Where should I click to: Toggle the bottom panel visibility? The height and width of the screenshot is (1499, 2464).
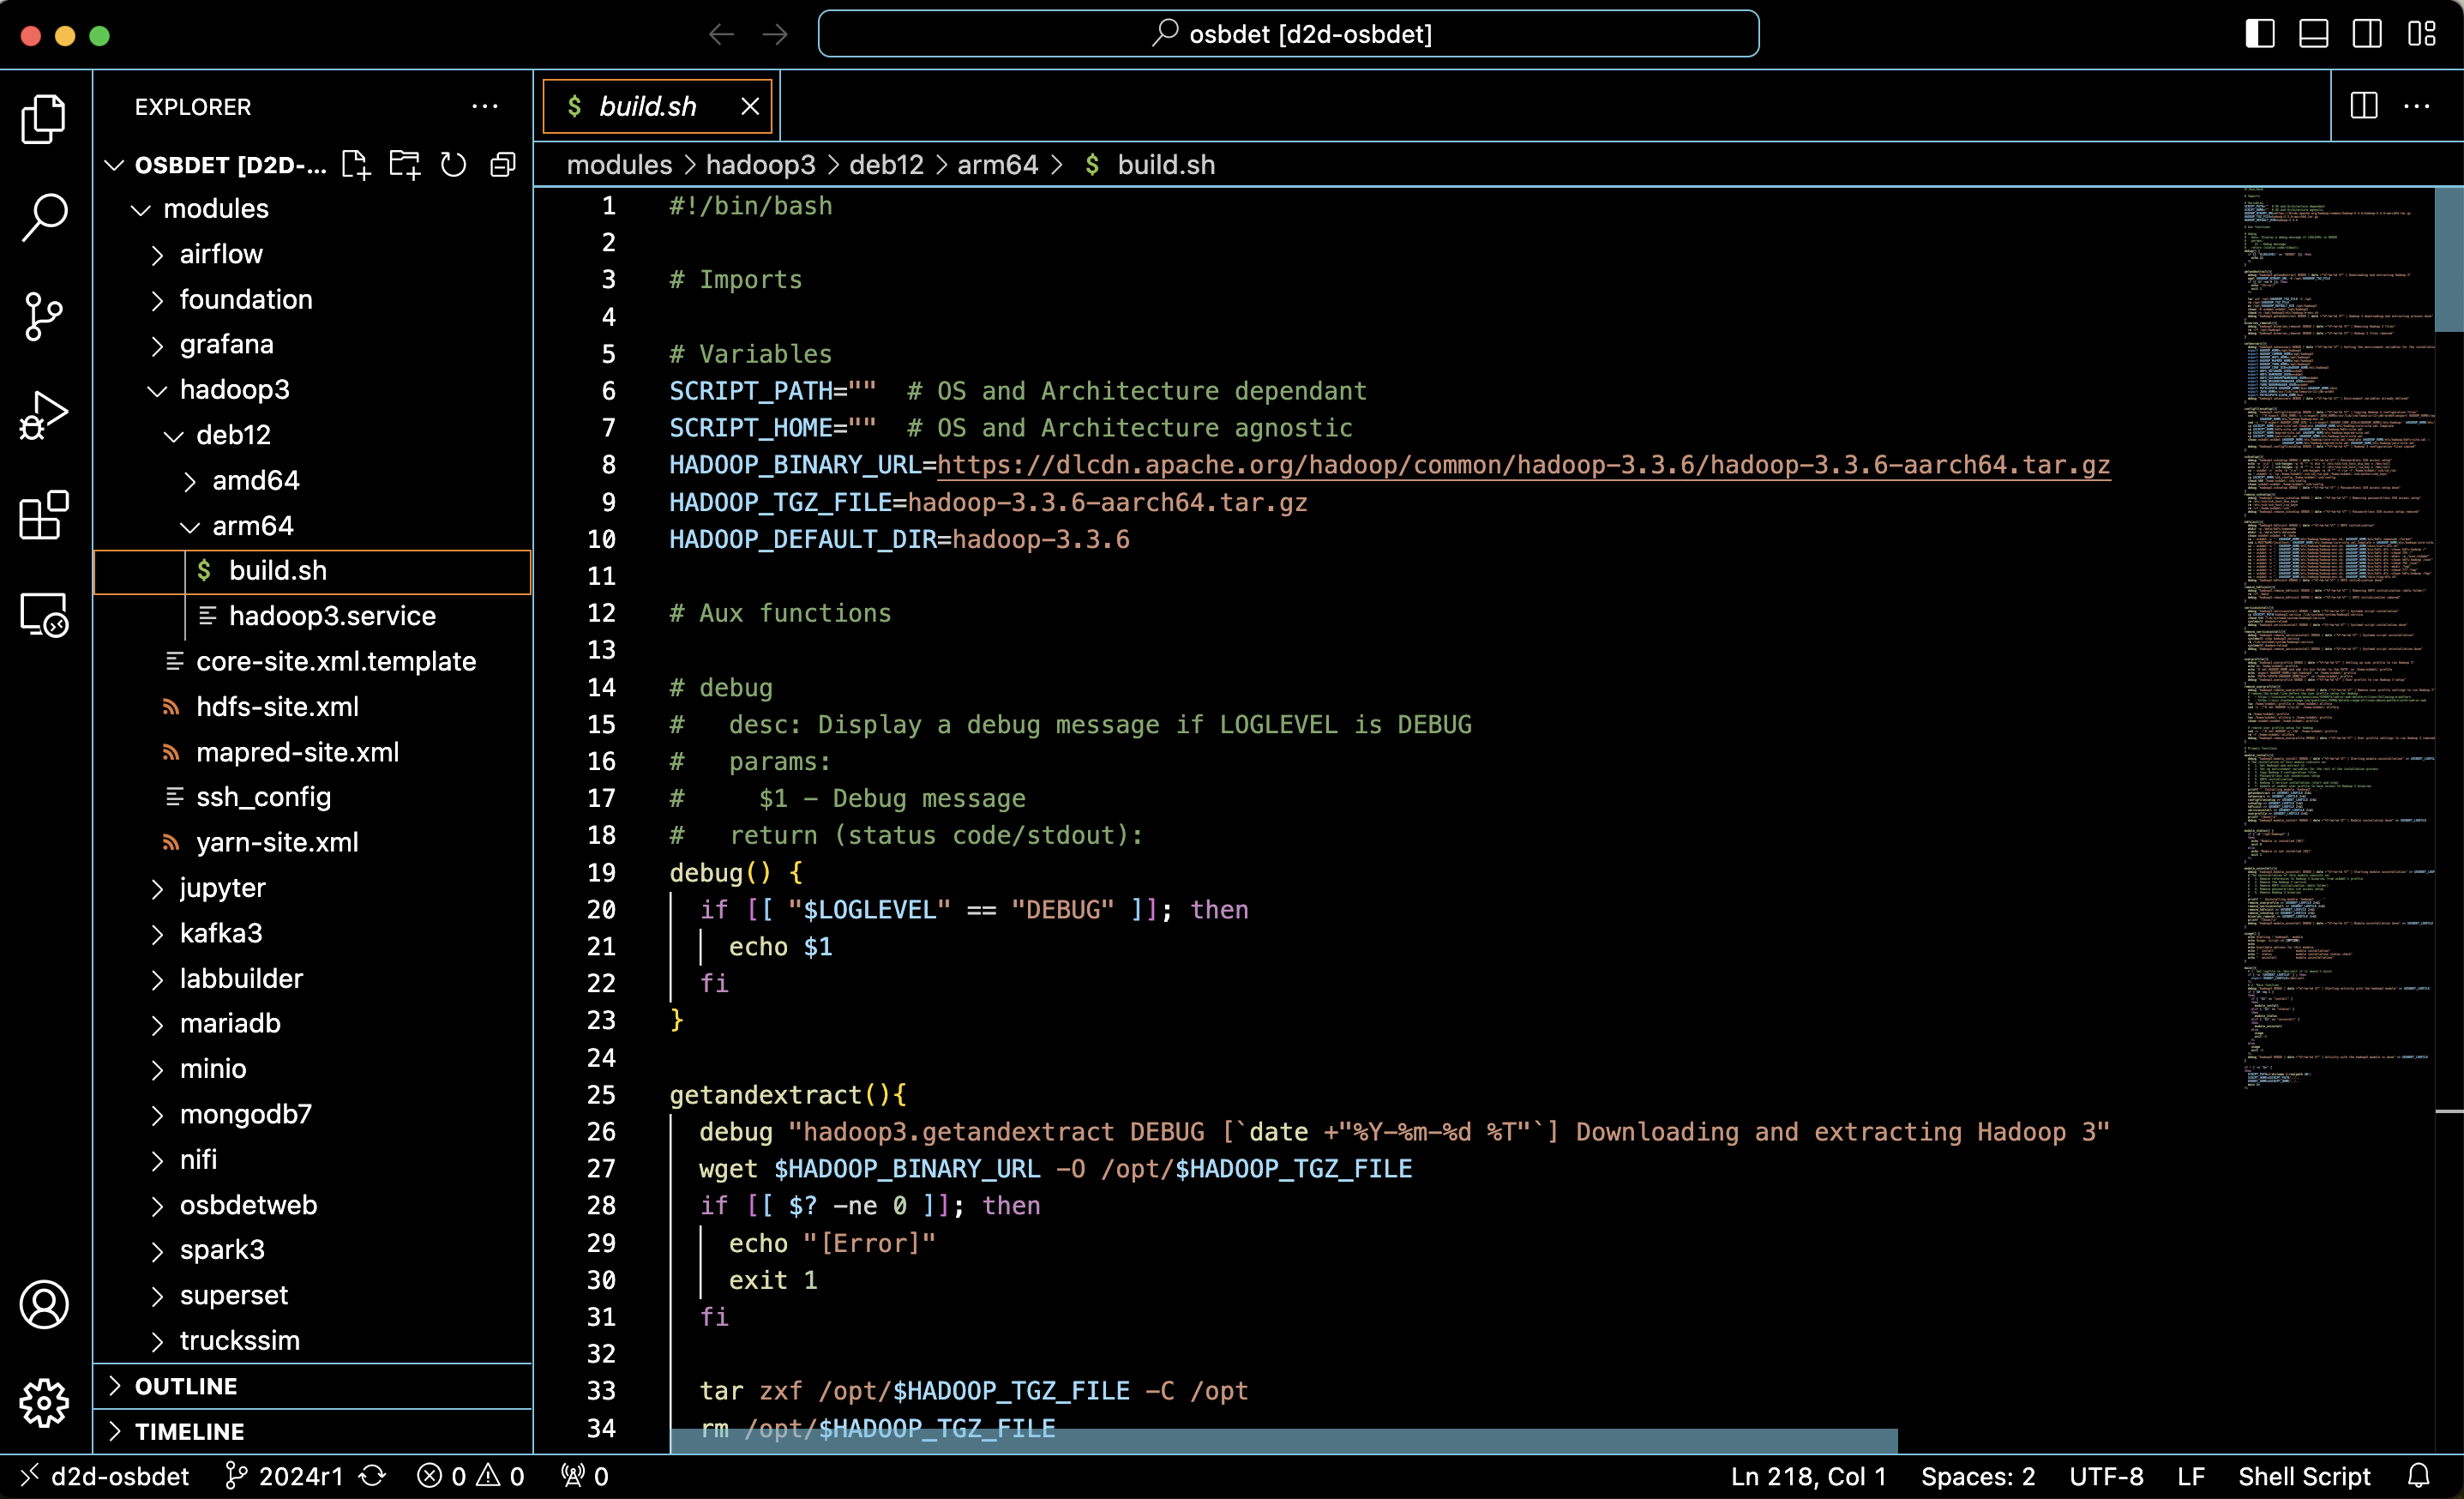[2313, 34]
